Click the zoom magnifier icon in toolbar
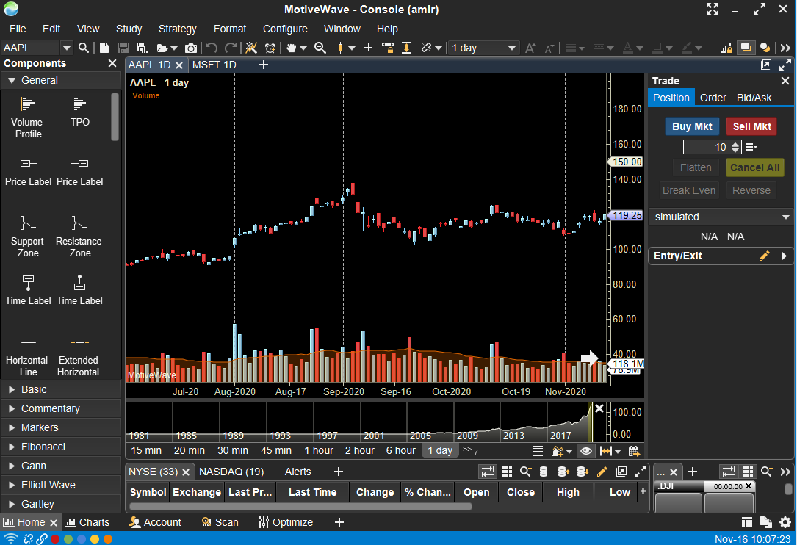 pos(320,48)
